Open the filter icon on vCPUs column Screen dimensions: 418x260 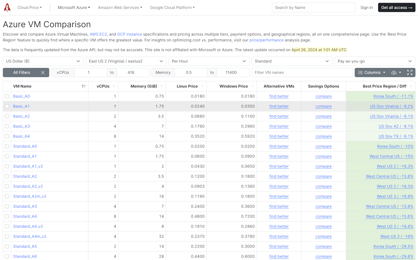click(x=114, y=86)
